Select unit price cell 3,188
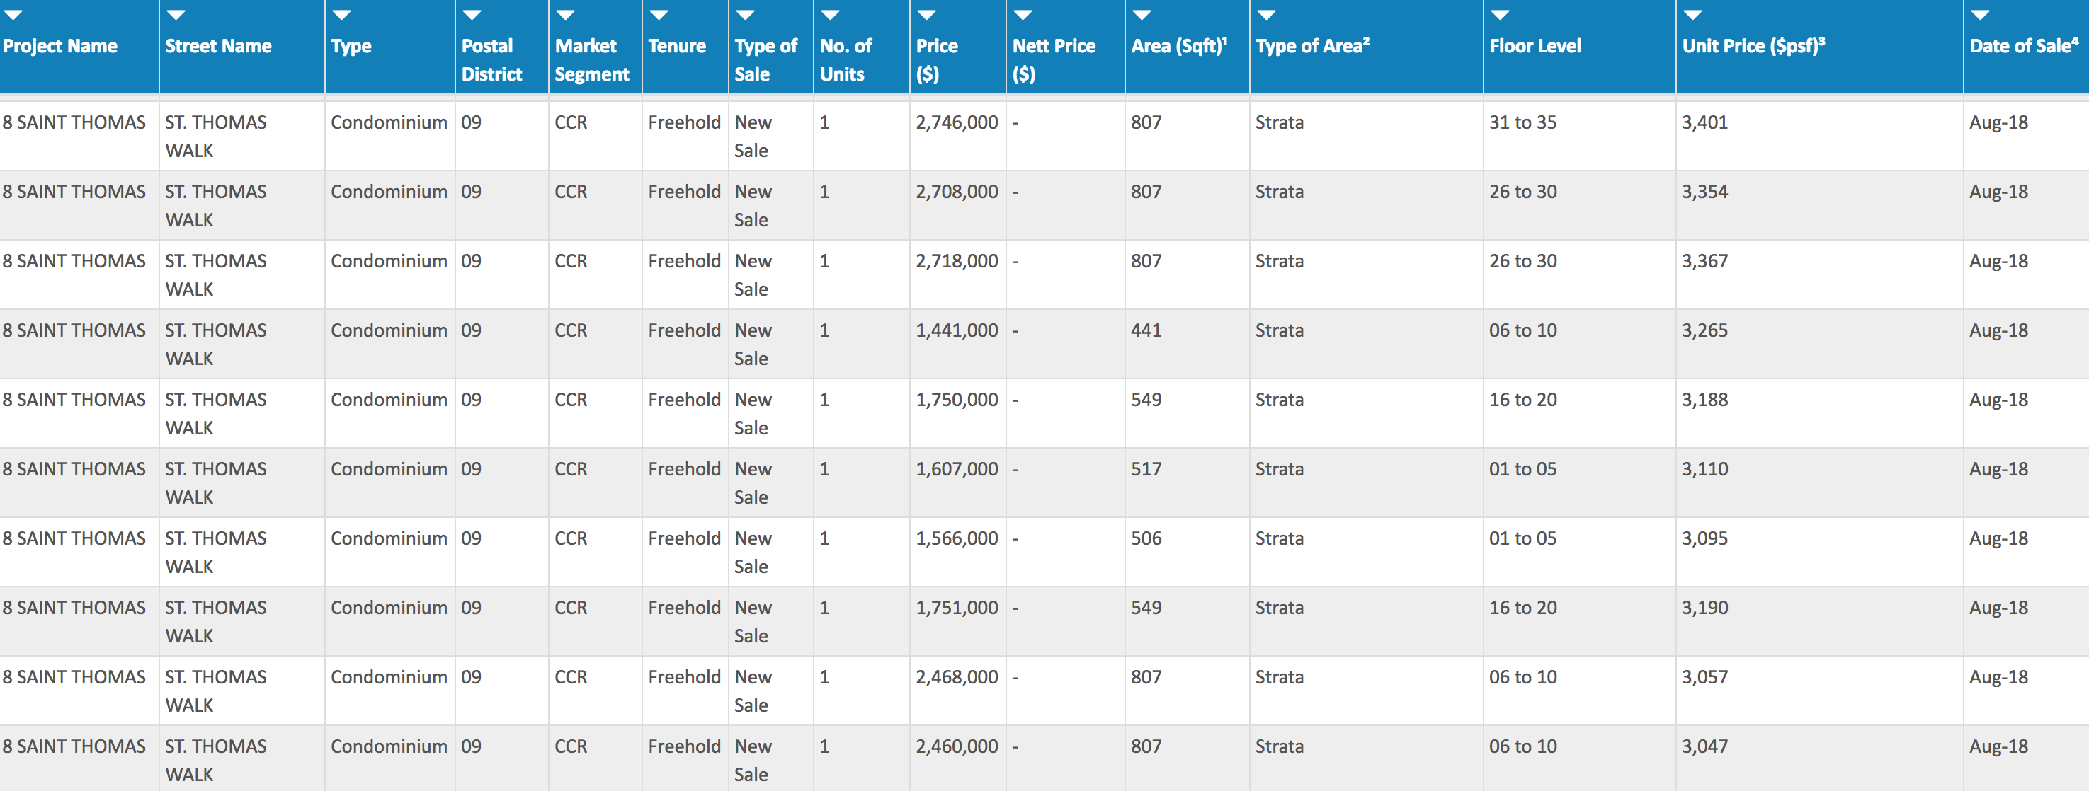2089x791 pixels. tap(1704, 400)
